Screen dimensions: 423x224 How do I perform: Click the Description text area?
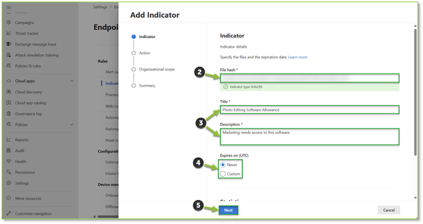point(309,137)
